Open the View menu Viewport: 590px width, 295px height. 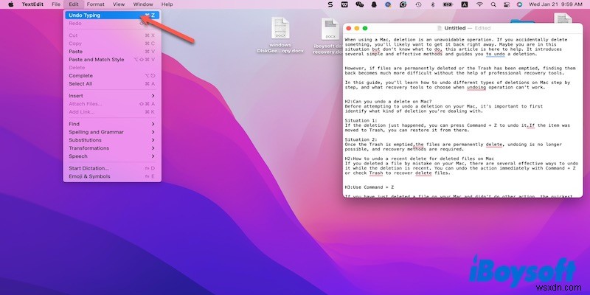(119, 4)
